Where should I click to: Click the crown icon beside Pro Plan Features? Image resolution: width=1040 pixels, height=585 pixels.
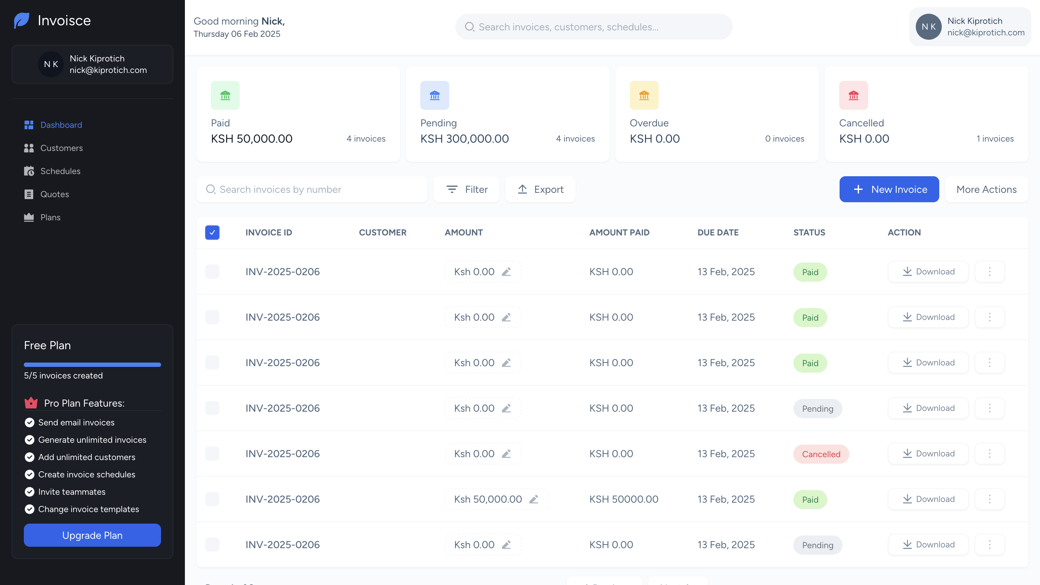31,403
